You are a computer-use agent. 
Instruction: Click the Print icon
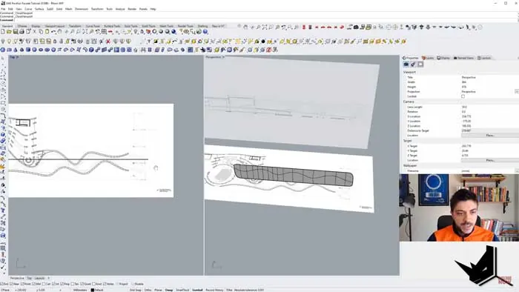(x=22, y=32)
